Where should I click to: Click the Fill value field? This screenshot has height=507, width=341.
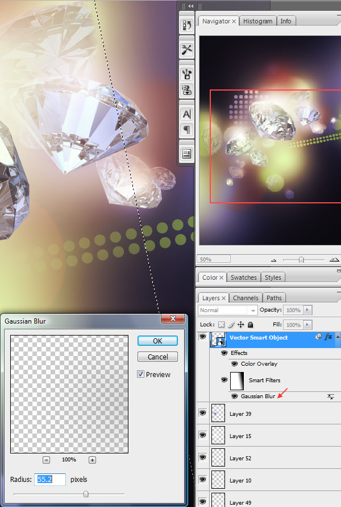(293, 325)
